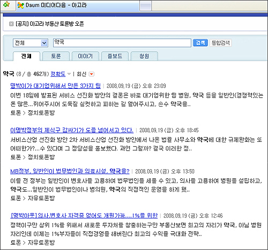268x250 pixels.
Task: Click 토론 > 정치토론방 under the second result
Action: (x=33, y=157)
